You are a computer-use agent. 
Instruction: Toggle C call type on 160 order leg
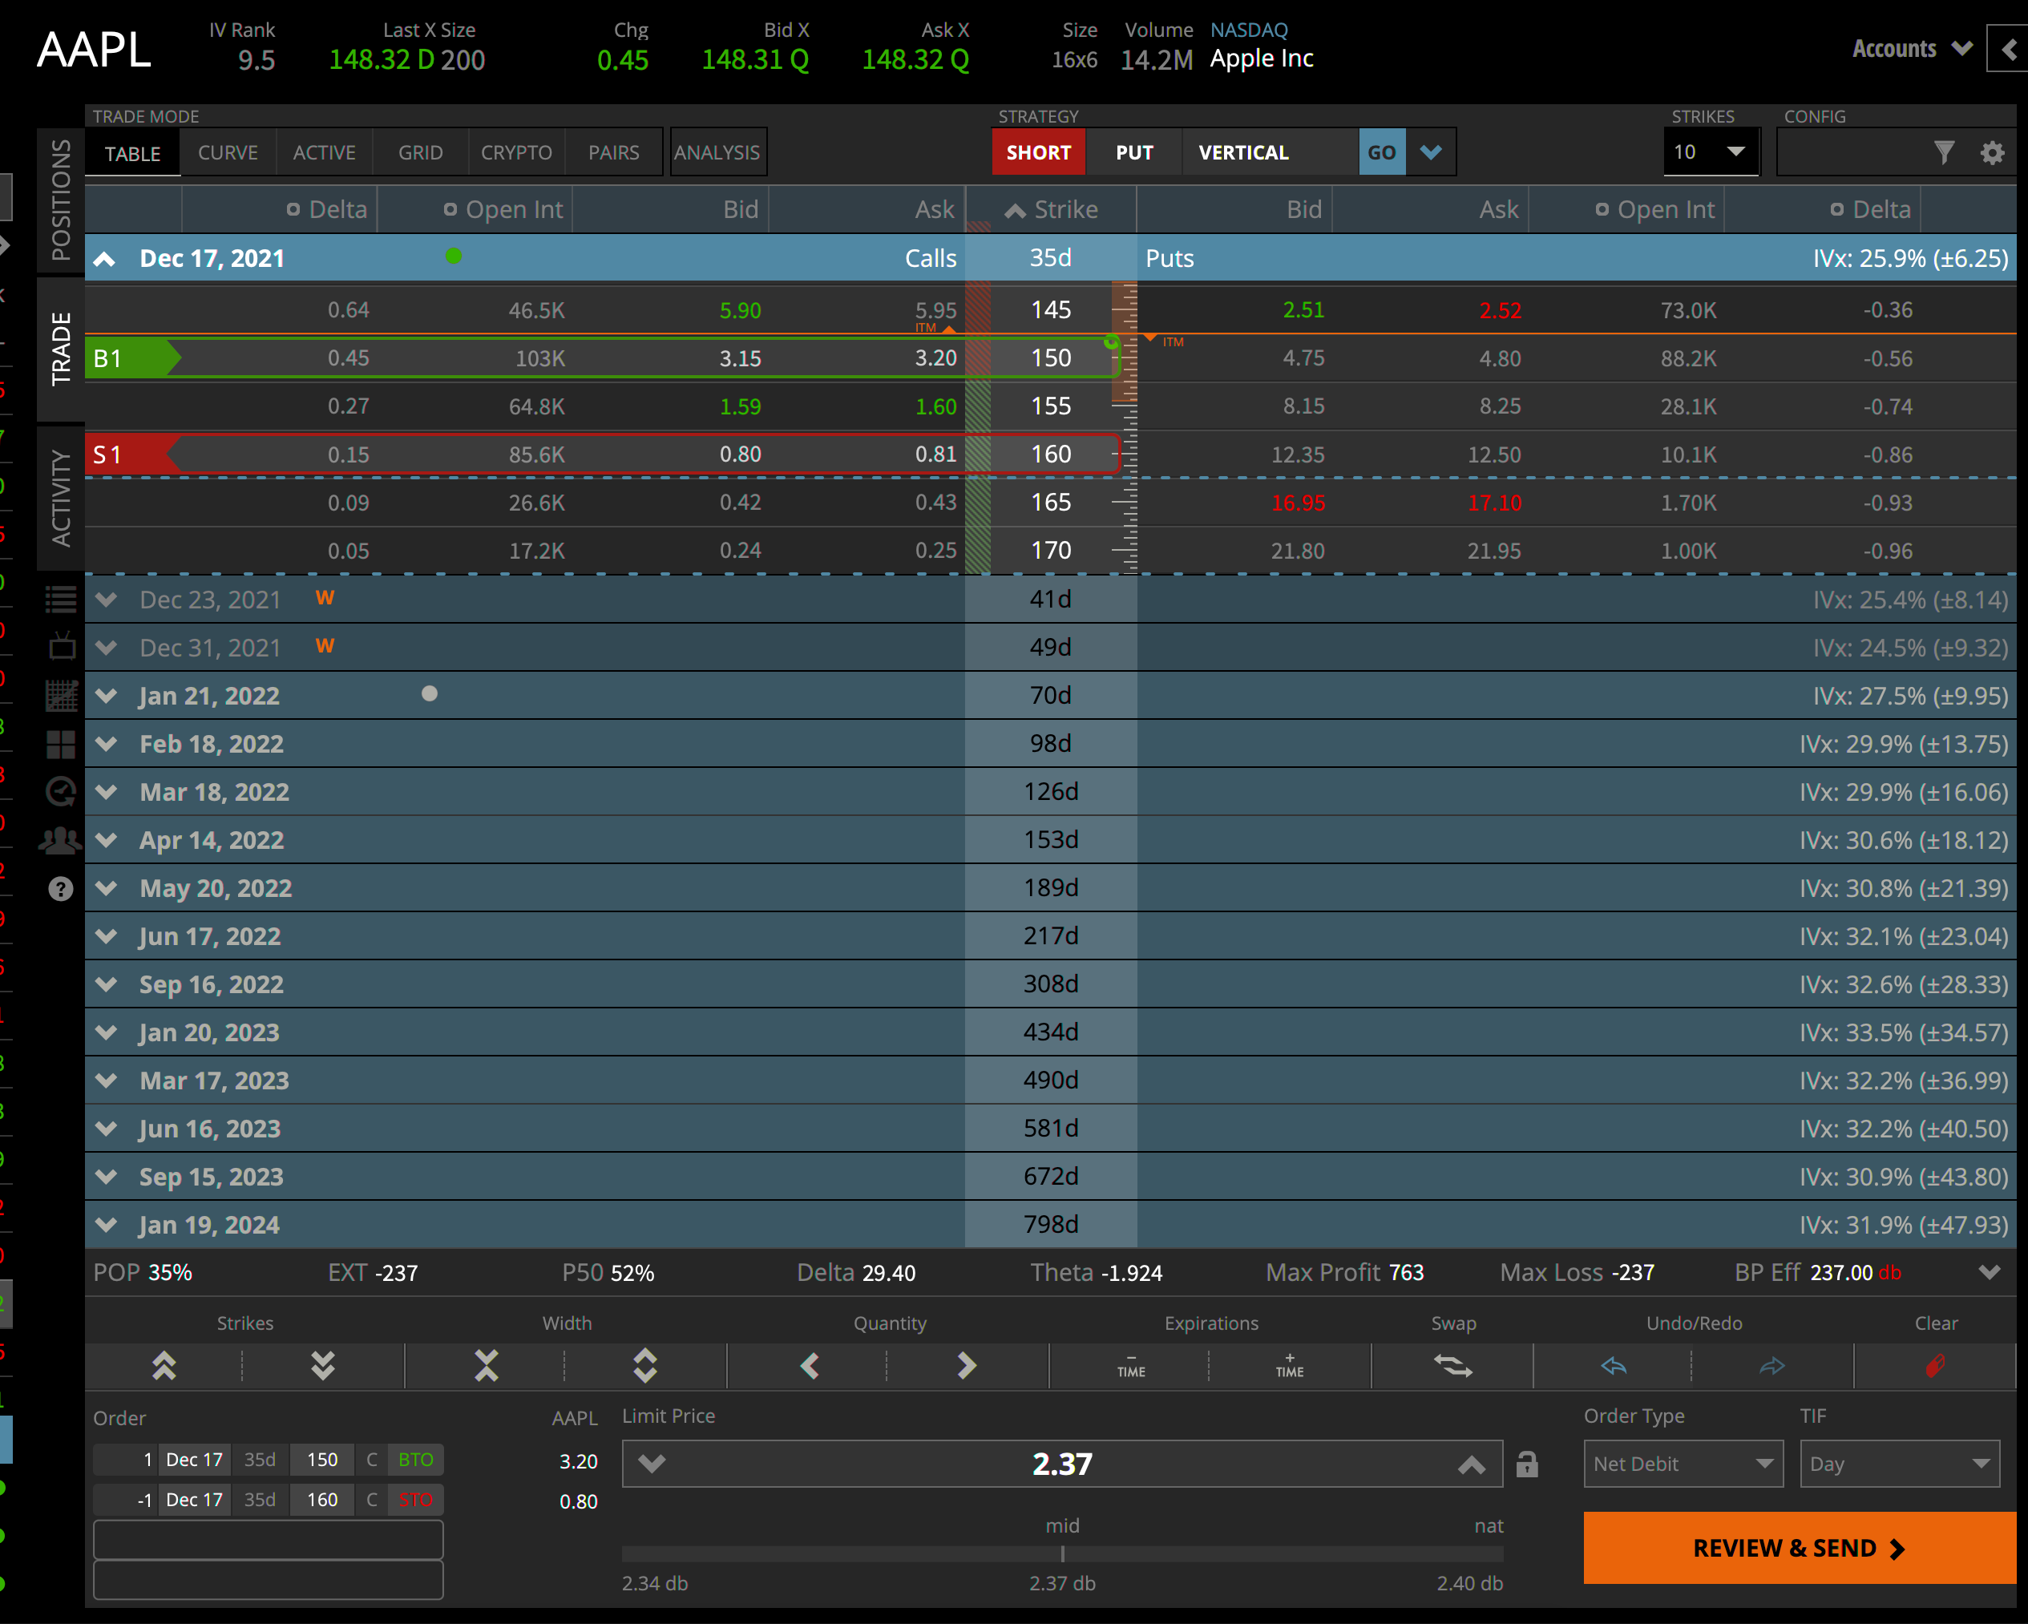coord(372,1500)
